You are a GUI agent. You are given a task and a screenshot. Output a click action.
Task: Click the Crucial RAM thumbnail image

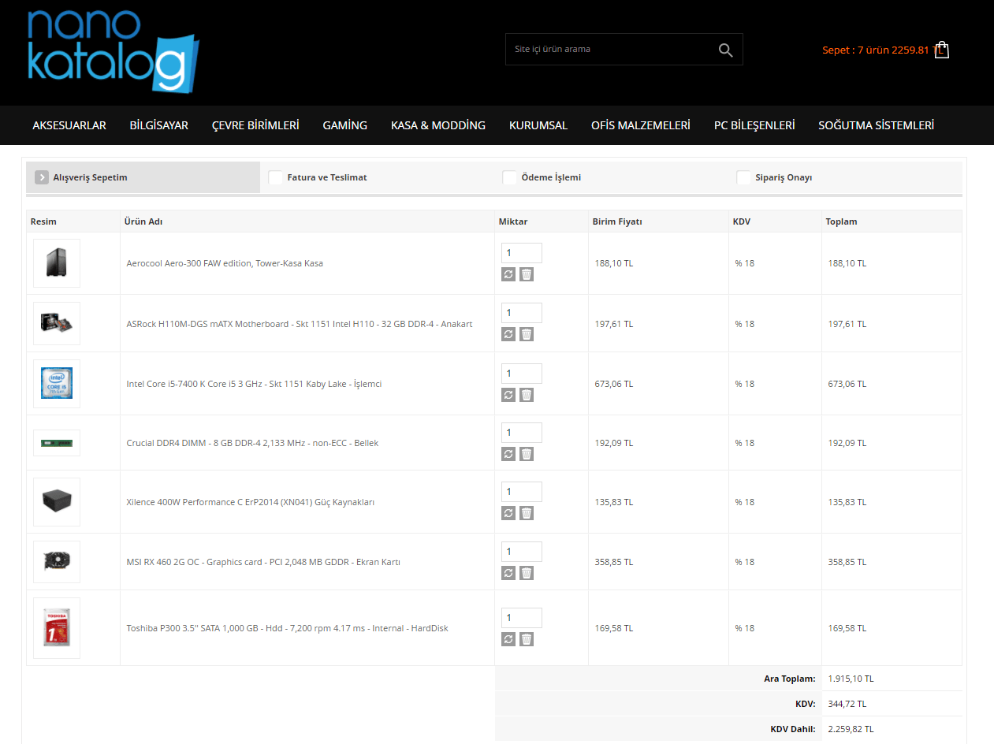pyautogui.click(x=57, y=443)
